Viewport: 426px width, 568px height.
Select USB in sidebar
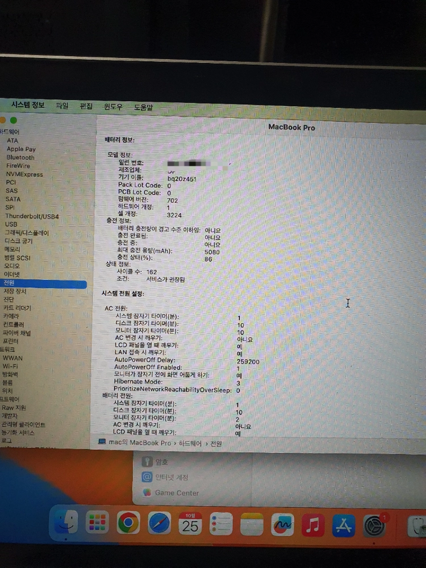tap(11, 224)
